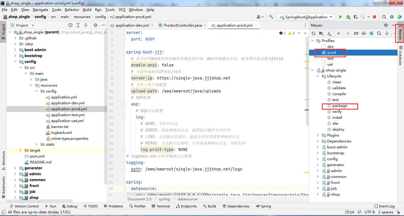This screenshot has height=216, width=404.
Task: Run SpringBootJjjApplication with green play button
Action: [x=340, y=17]
